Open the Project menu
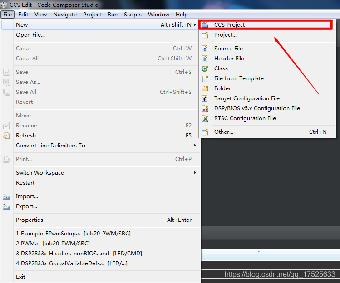Viewport: 340px width, 283px height. tap(92, 15)
